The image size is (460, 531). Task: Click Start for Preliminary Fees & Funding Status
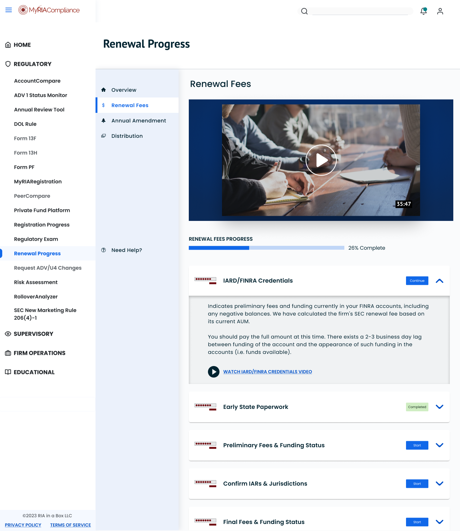(x=417, y=445)
